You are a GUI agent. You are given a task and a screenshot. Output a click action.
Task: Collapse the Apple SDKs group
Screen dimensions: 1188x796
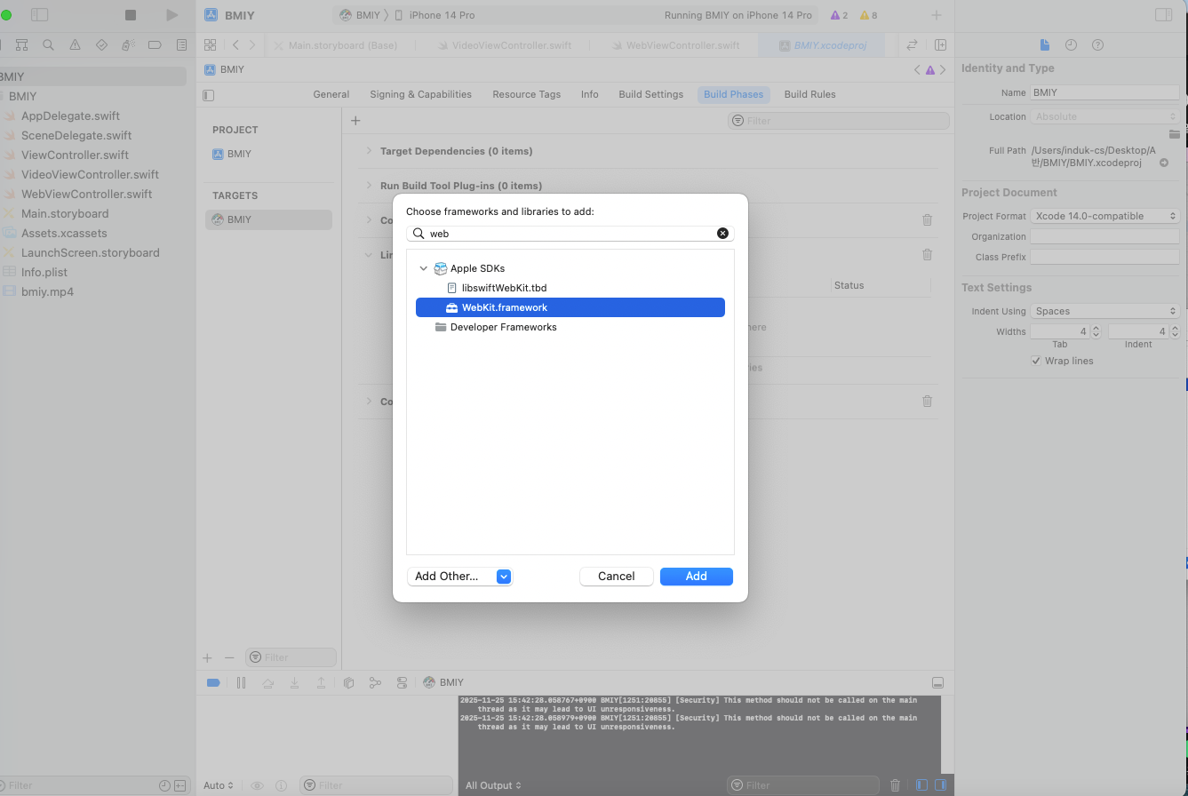424,268
